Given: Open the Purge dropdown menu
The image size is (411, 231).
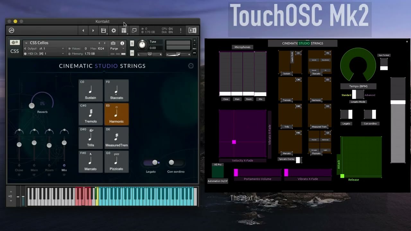Looking at the screenshot, I should 117,48.
